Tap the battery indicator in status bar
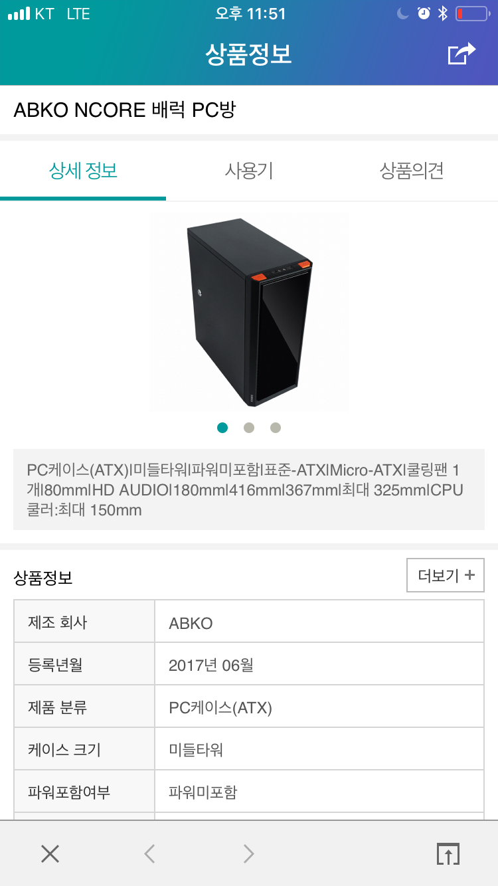Image resolution: width=498 pixels, height=886 pixels. [472, 13]
